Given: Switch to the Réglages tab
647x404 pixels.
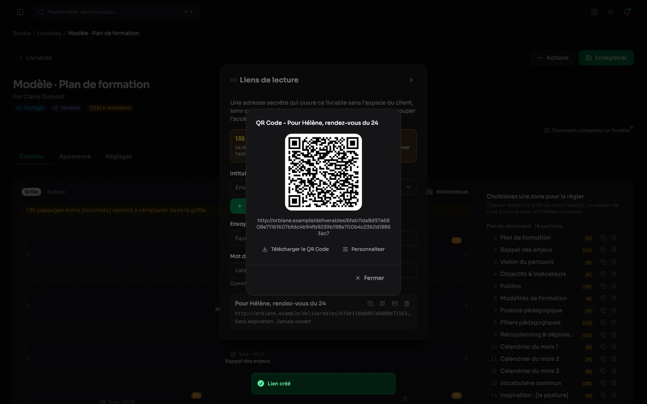Looking at the screenshot, I should coord(119,156).
